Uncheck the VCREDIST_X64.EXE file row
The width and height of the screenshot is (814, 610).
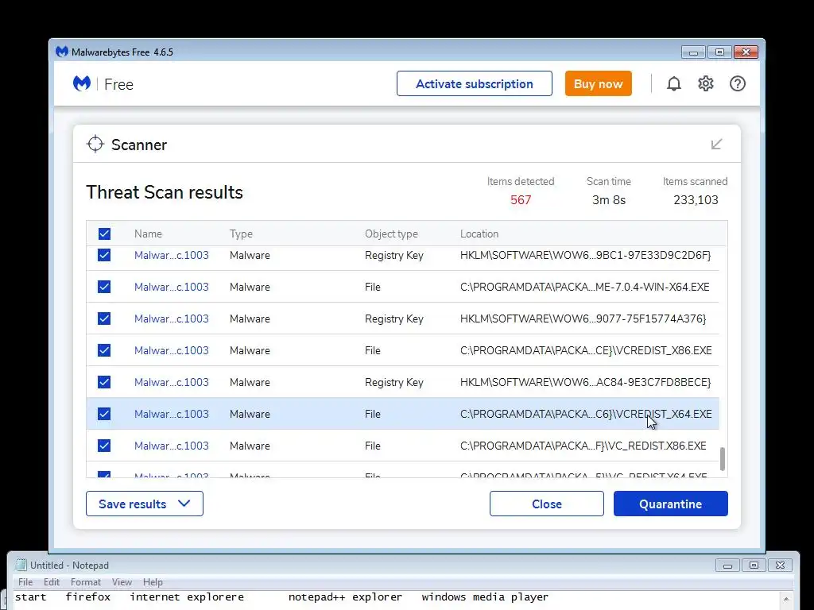click(x=104, y=414)
